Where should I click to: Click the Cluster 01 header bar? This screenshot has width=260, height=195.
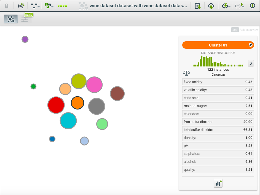pos(218,45)
